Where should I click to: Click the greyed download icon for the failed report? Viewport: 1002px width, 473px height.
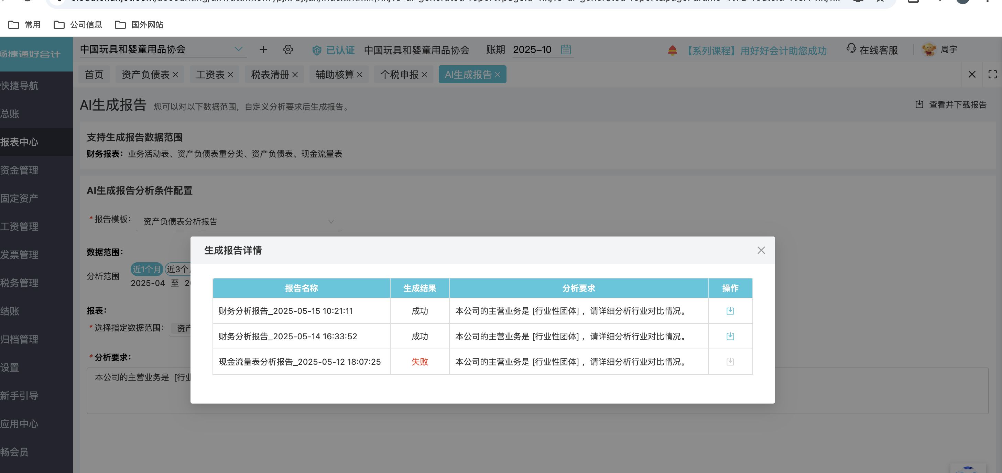point(730,362)
